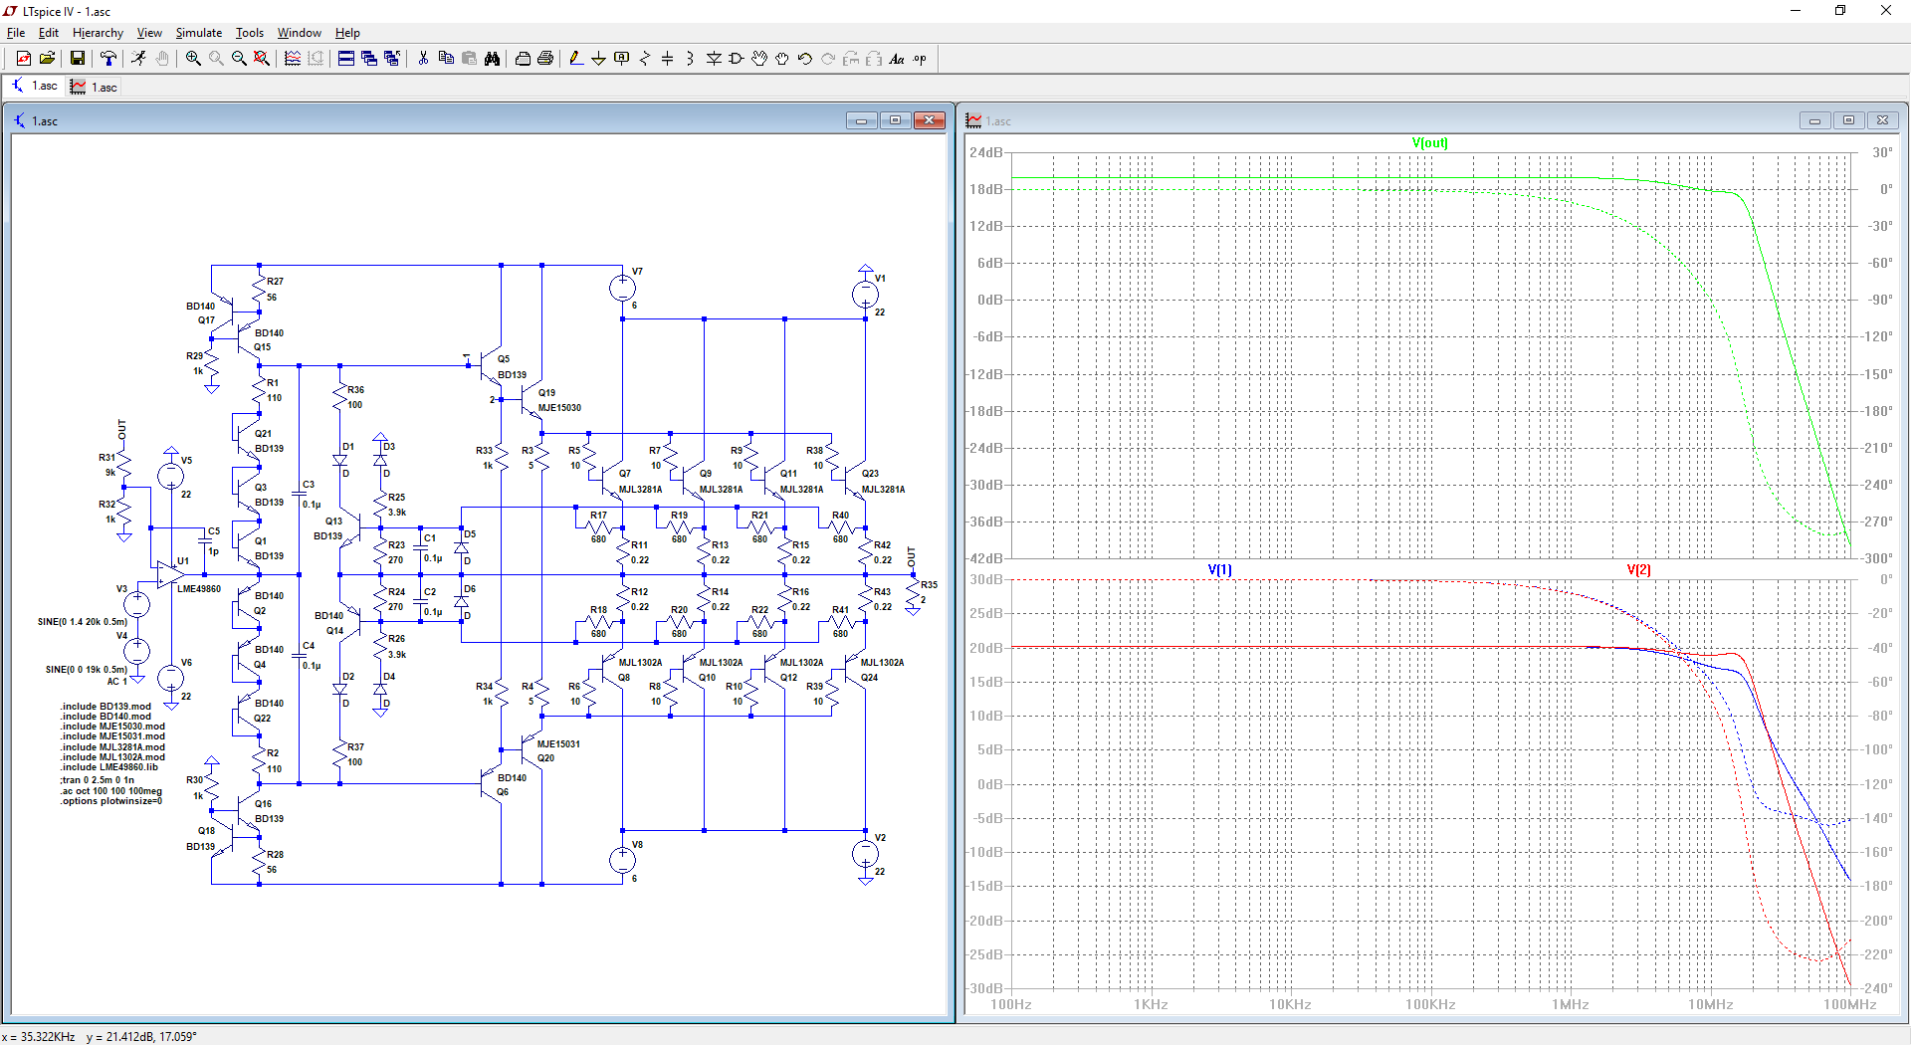Minimize the waveform 1.asc sub-window

1814,120
